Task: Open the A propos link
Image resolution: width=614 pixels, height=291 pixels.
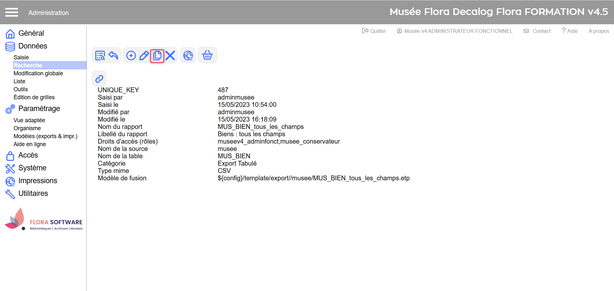Action: coord(599,31)
